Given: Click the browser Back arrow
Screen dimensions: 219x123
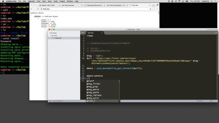Looking at the screenshot, I should (x=31, y=9).
